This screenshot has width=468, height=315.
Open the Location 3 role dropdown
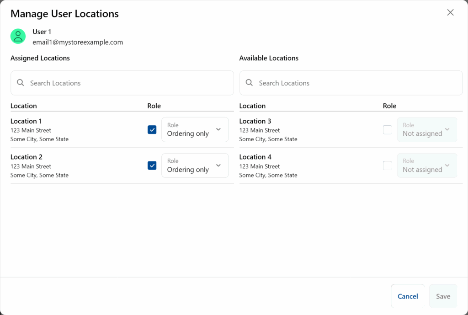[427, 130]
